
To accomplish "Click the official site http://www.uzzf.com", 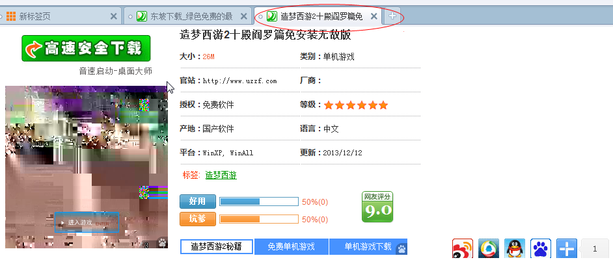I will pos(239,81).
